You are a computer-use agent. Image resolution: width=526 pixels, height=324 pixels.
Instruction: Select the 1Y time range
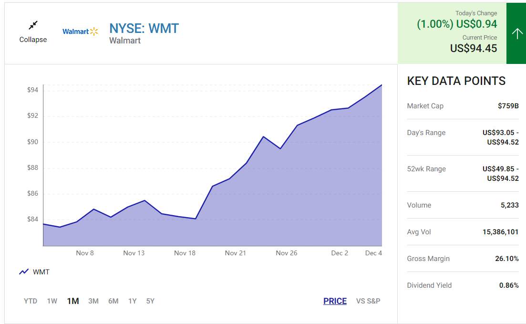[132, 301]
